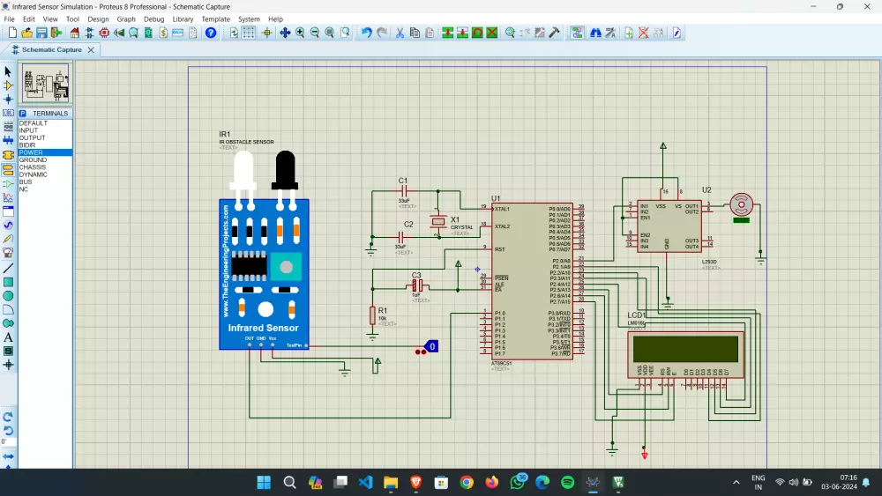
Task: Open the Design menu
Action: coord(98,19)
